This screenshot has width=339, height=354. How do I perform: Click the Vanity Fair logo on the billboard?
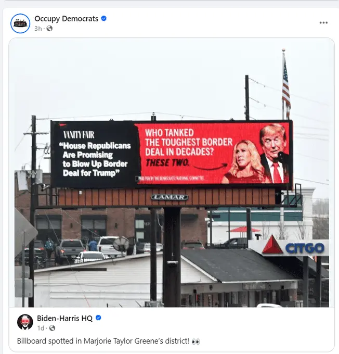(x=79, y=135)
